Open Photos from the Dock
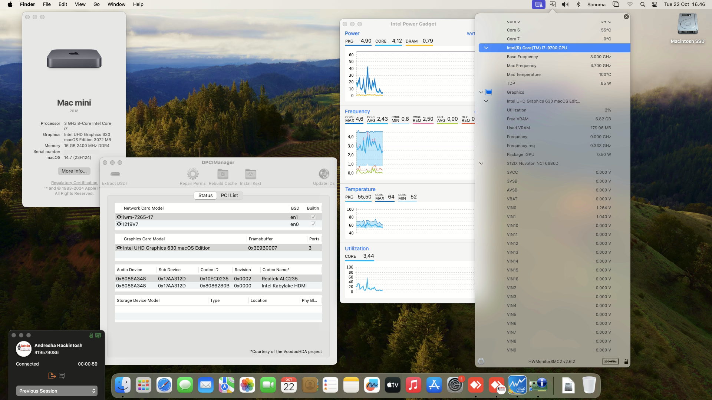This screenshot has width=712, height=400. (x=247, y=386)
